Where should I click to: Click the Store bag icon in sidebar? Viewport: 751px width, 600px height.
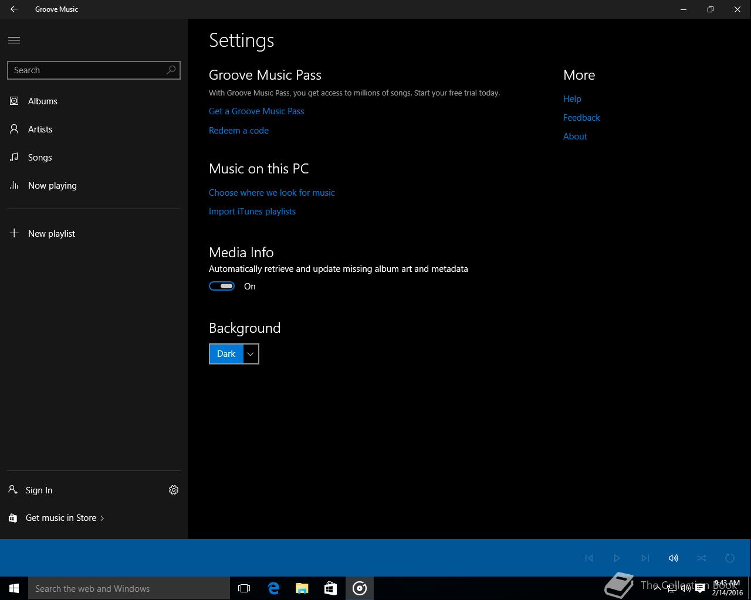pos(13,518)
